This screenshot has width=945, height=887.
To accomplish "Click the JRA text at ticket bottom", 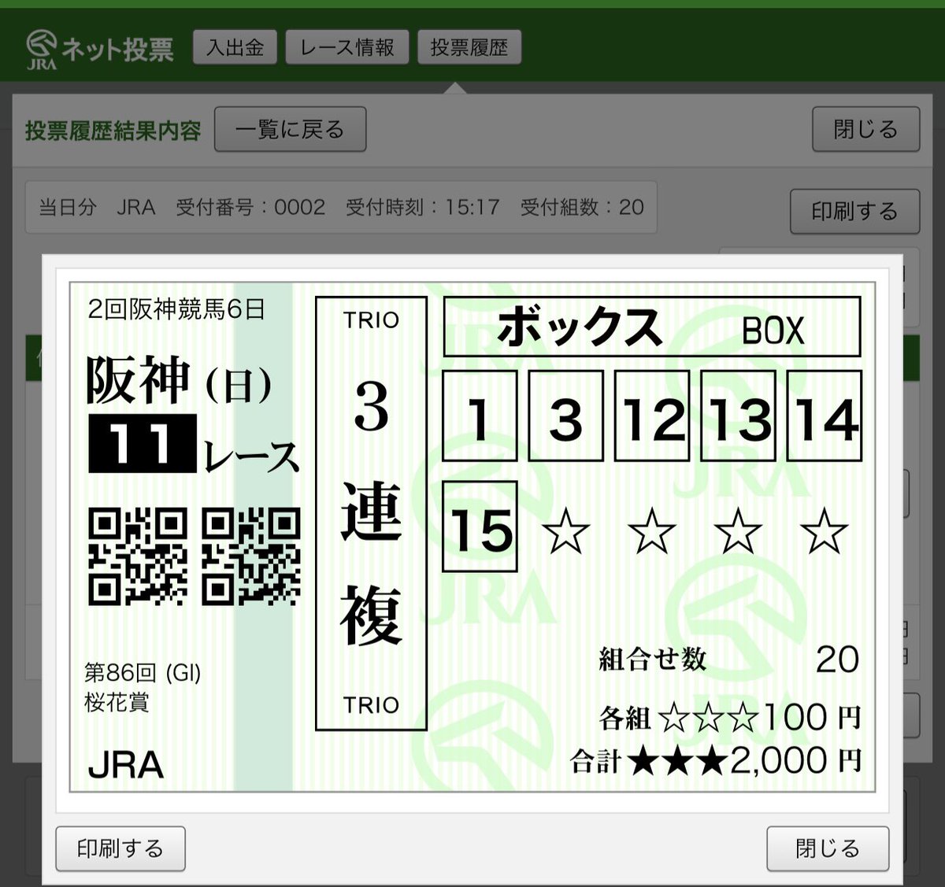I will [x=126, y=765].
